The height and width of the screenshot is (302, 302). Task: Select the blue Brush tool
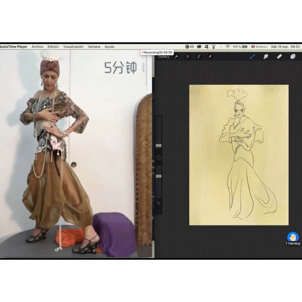pos(252,56)
